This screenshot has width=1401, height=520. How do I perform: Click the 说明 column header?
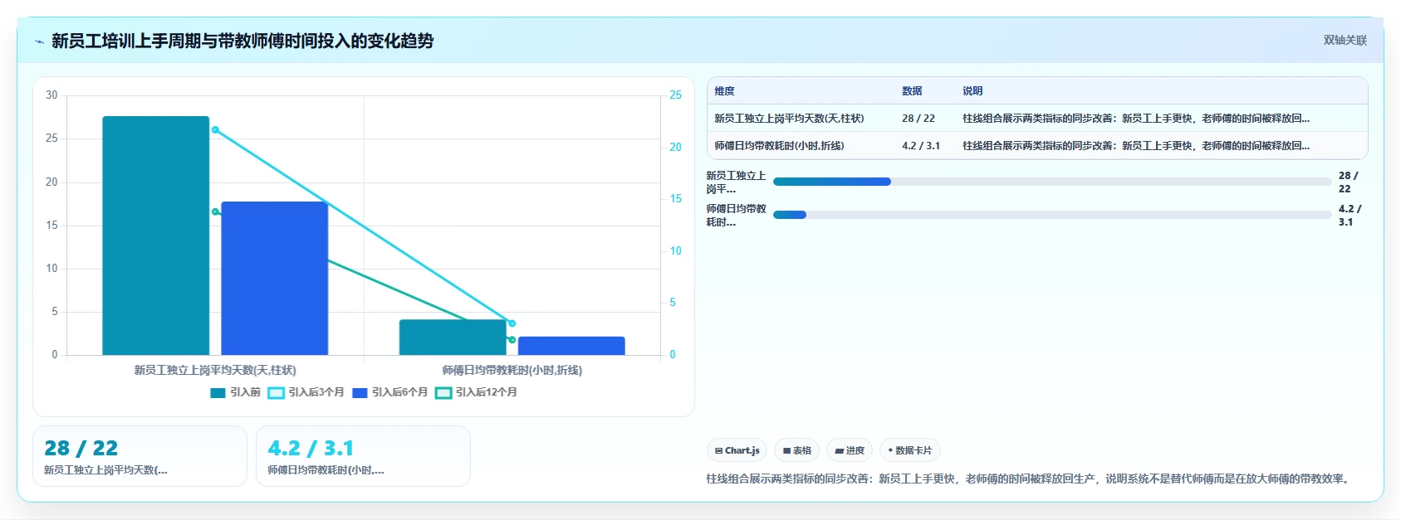[972, 91]
